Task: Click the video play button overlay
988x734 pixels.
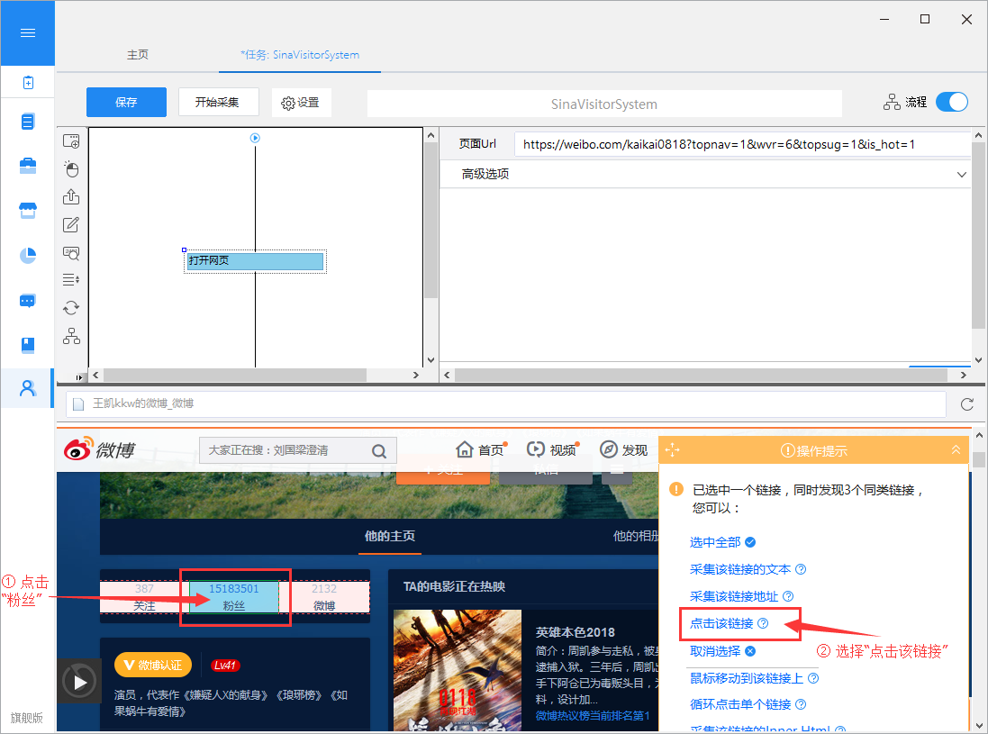Action: (80, 681)
